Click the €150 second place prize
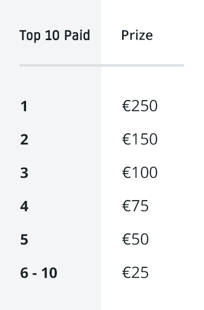Viewport: 204px width, 310px height. pyautogui.click(x=140, y=139)
